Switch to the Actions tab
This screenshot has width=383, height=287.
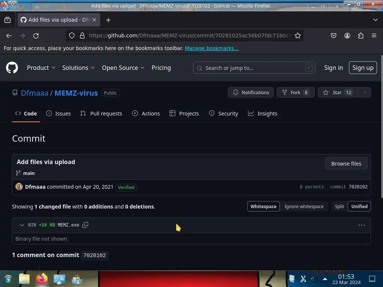(x=146, y=114)
